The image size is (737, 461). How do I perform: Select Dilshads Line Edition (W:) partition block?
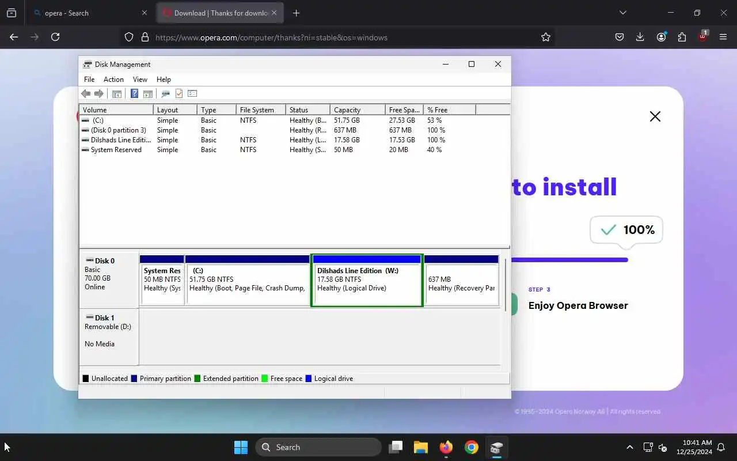click(x=367, y=280)
